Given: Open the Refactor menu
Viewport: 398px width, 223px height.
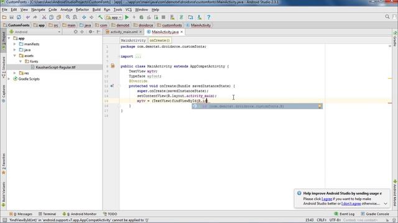Looking at the screenshot, I should click(x=82, y=10).
